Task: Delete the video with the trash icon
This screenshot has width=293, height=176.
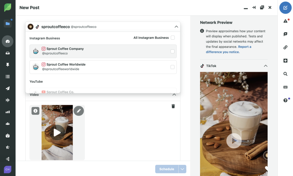Action: [173, 106]
